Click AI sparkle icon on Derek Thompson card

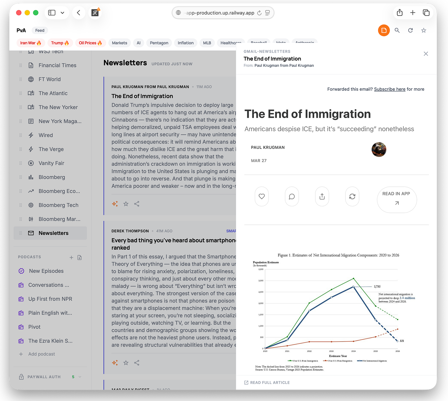[x=115, y=363]
